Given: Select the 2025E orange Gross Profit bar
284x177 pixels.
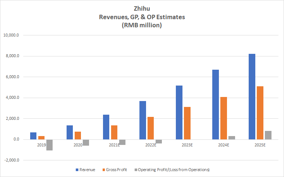Looking at the screenshot, I should pyautogui.click(x=260, y=113).
